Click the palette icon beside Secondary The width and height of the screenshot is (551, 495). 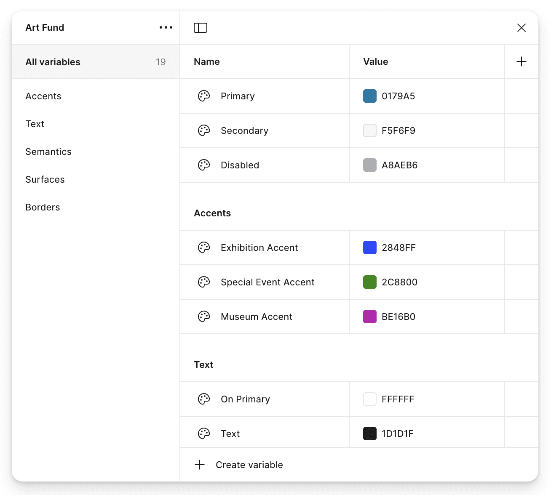(x=204, y=130)
